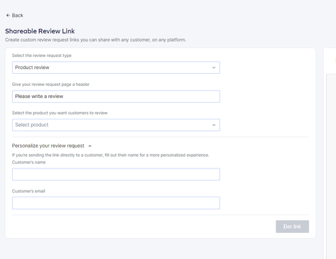The height and width of the screenshot is (259, 336).
Task: Focus the Customer's name input field
Action: [x=116, y=174]
